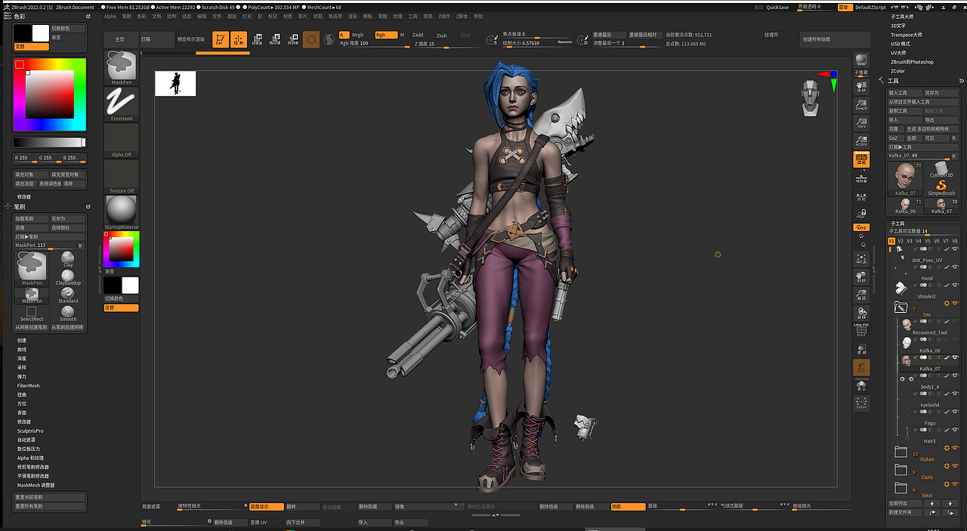This screenshot has width=967, height=531.
Task: Open the 材质 (Material) menu
Action: 287,16
